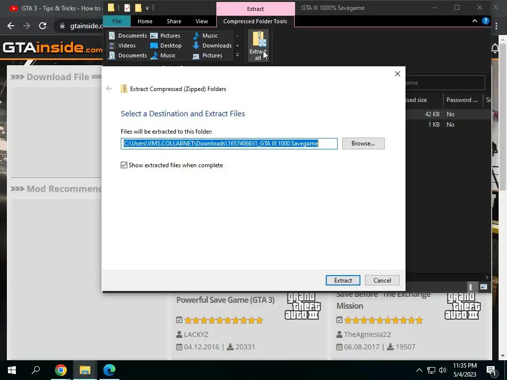The width and height of the screenshot is (507, 380).
Task: Open the File tab in Explorer
Action: (117, 21)
